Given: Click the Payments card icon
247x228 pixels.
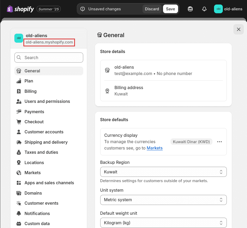Looking at the screenshot, I should [19, 112].
